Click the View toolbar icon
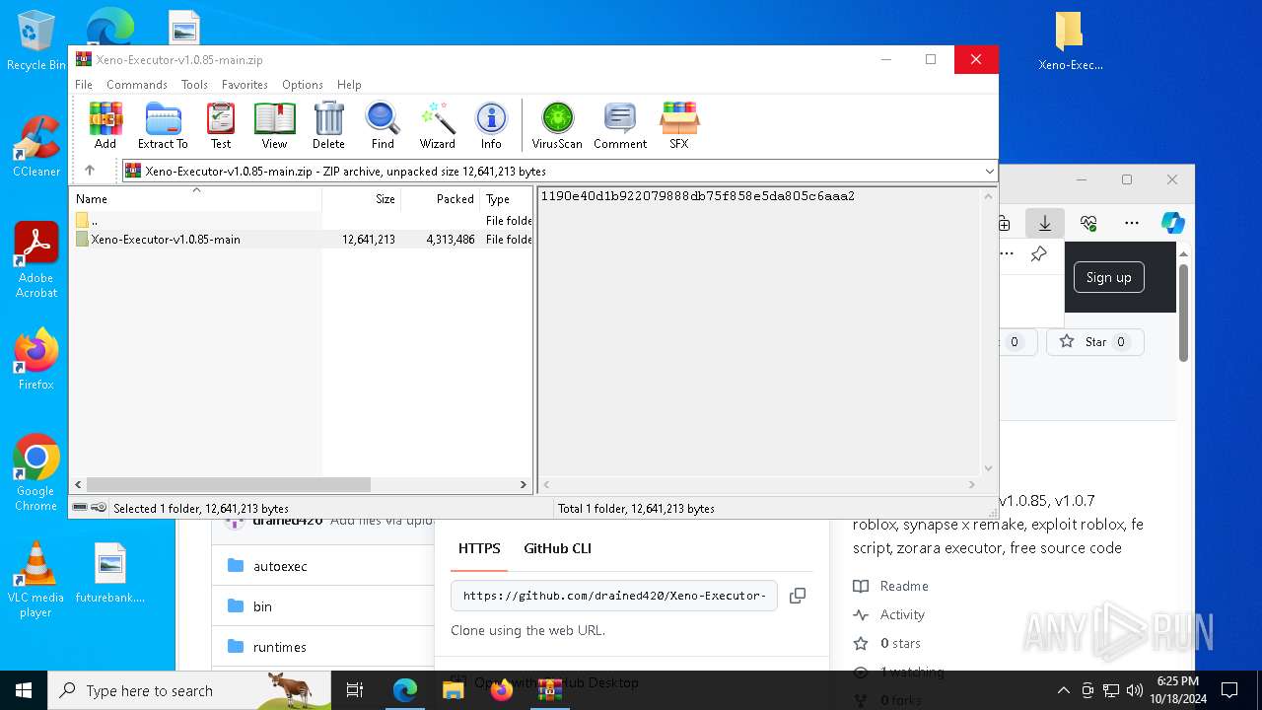This screenshot has width=1262, height=710. click(x=274, y=125)
